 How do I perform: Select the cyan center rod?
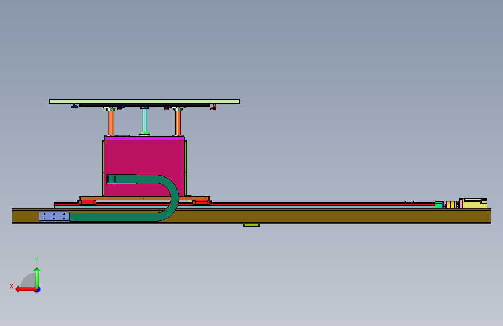[x=144, y=120]
